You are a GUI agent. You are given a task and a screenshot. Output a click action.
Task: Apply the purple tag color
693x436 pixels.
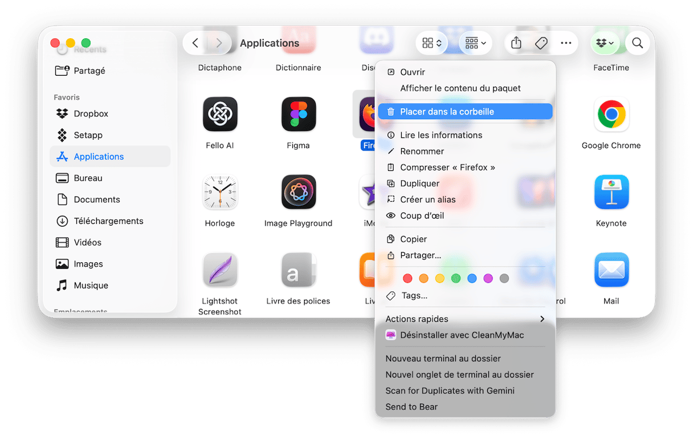coord(488,279)
